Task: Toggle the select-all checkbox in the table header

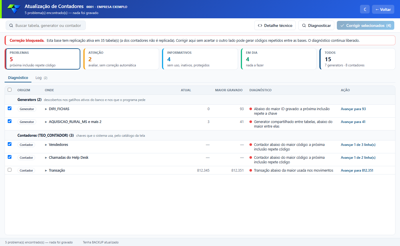Action: point(10,90)
